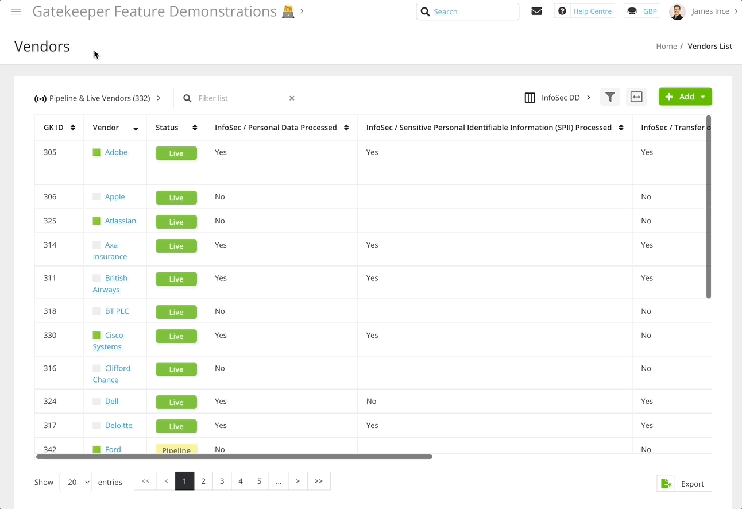The height and width of the screenshot is (509, 742).
Task: Toggle the RAG indicator next to Cisco Systems
Action: (97, 334)
